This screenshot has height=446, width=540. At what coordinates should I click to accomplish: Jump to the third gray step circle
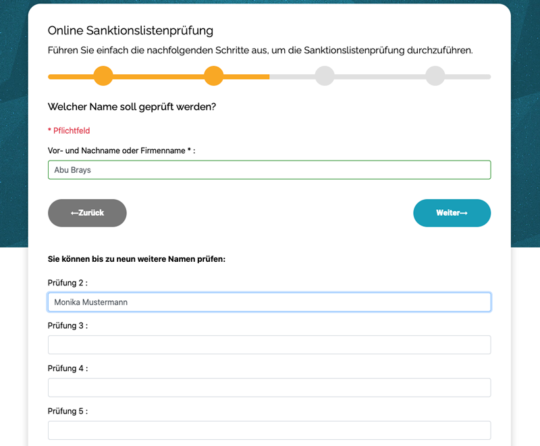325,76
